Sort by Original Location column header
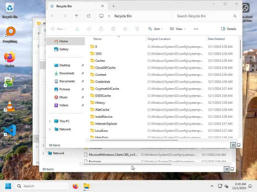The height and width of the screenshot is (192, 257). coord(159,39)
